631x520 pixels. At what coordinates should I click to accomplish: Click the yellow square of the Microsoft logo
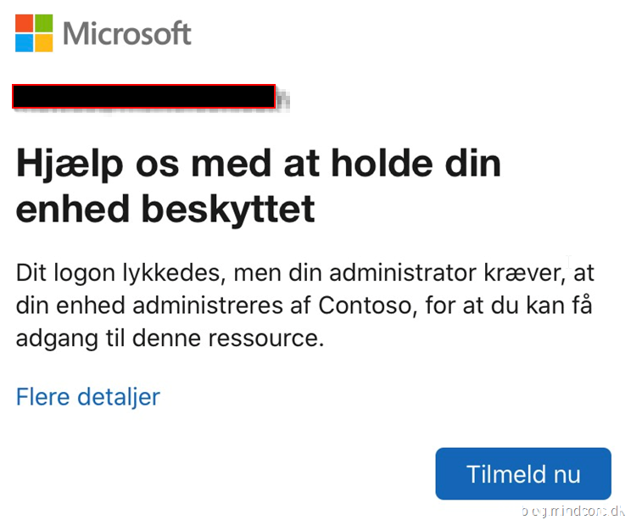43,42
